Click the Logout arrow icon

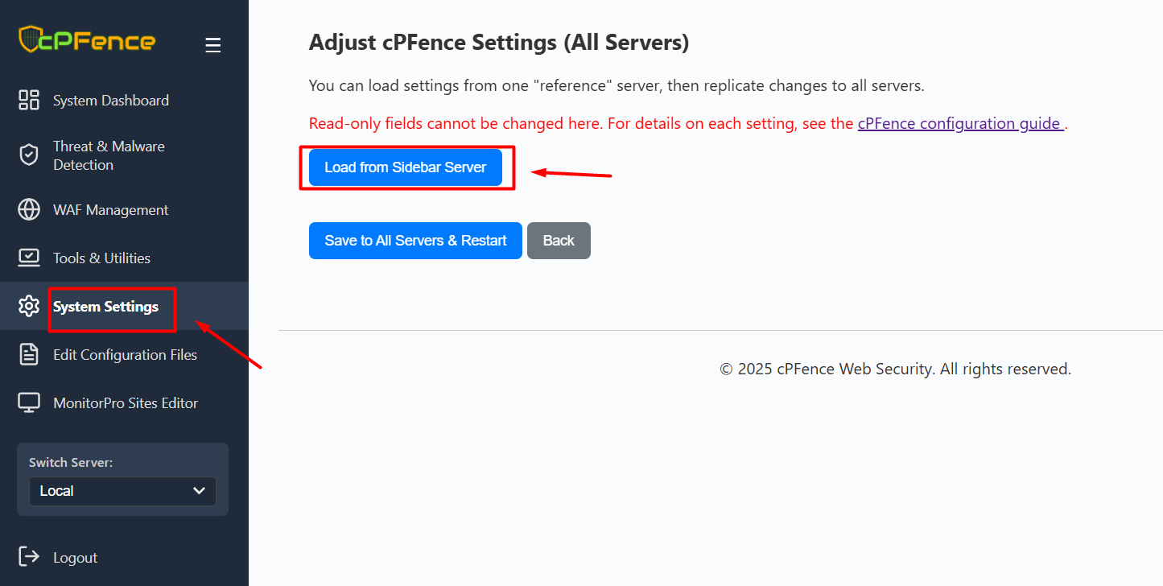[29, 557]
